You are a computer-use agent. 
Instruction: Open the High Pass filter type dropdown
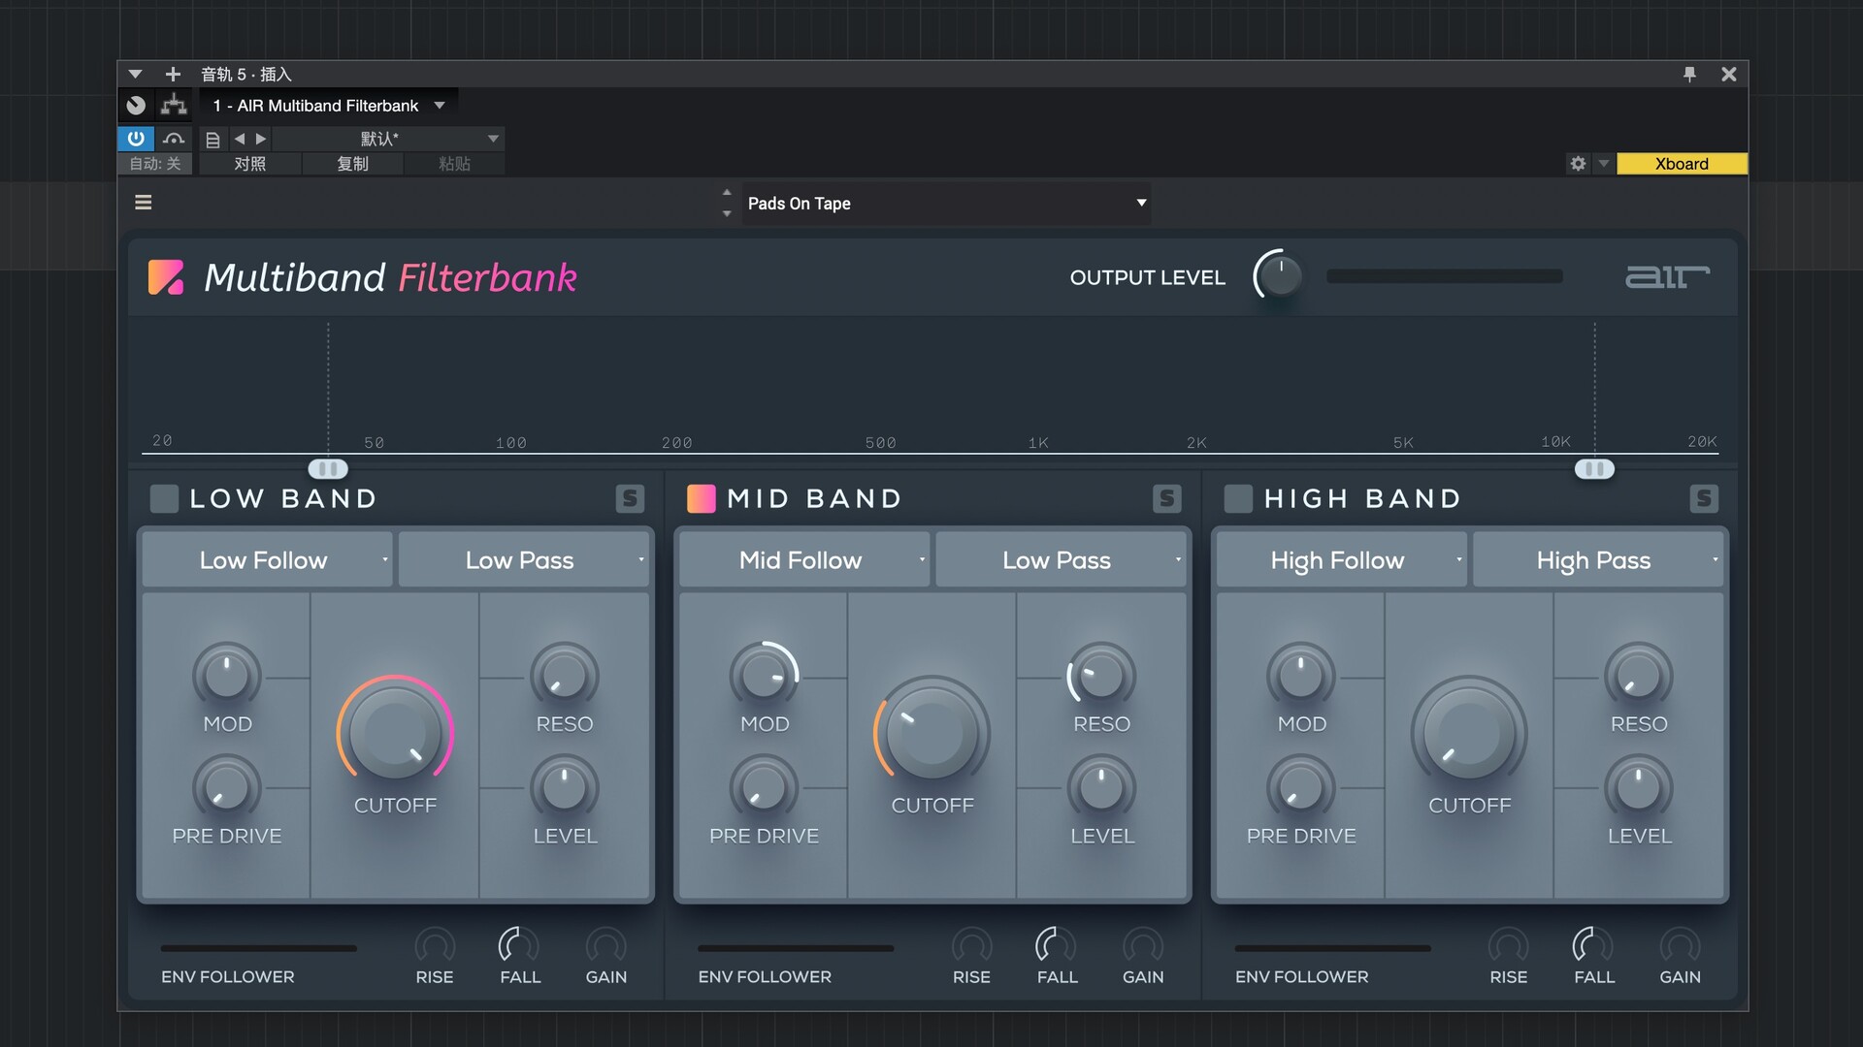point(1597,560)
